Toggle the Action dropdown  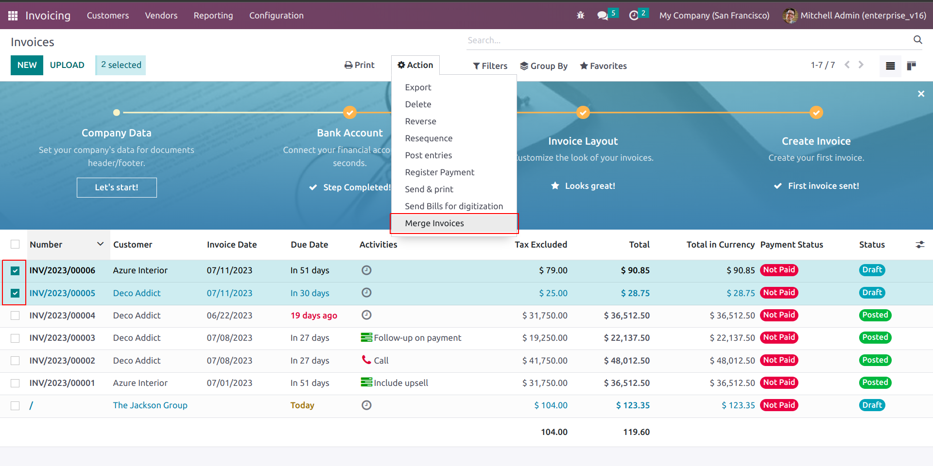click(415, 65)
